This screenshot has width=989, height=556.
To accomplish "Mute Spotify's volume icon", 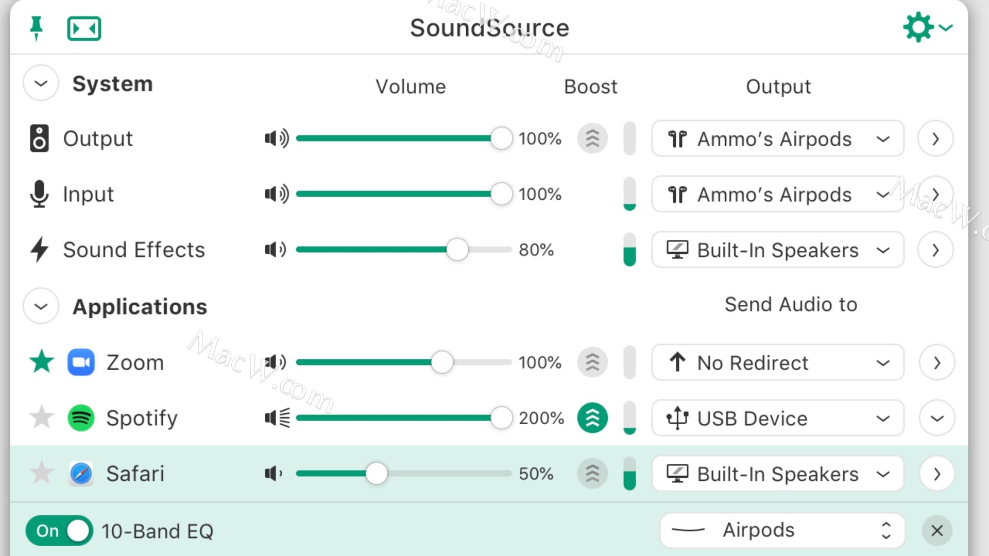I will 277,418.
